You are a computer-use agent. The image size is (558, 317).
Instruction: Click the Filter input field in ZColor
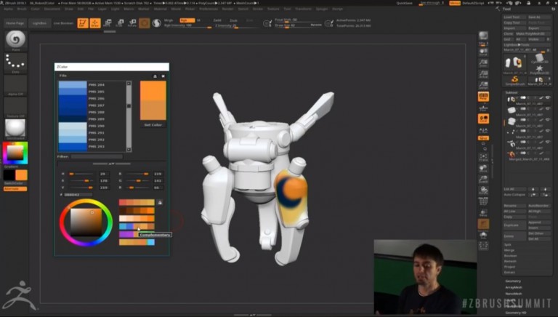(x=96, y=156)
